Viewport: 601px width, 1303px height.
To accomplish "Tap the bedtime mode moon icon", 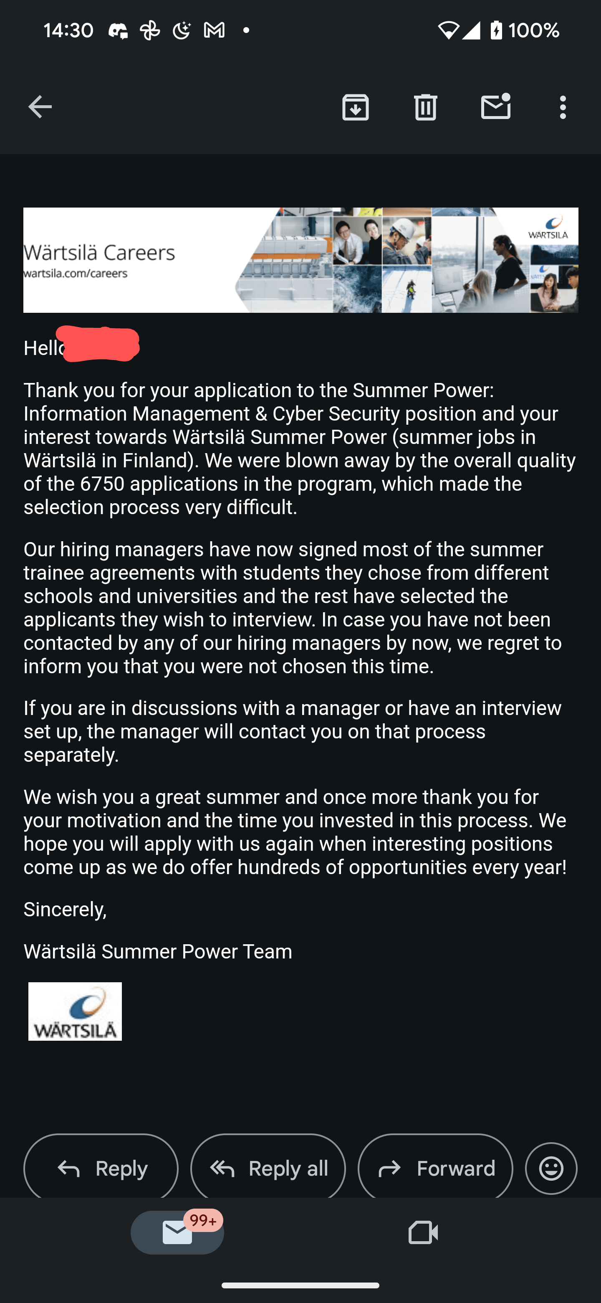I will tap(182, 30).
